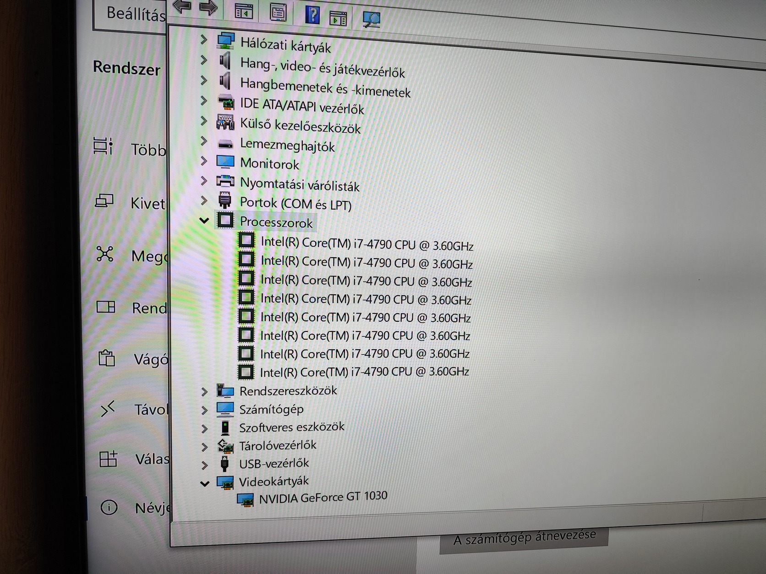Expand the Külső kezelőeszközök node
Viewport: 766px width, 574px height.
(204, 121)
